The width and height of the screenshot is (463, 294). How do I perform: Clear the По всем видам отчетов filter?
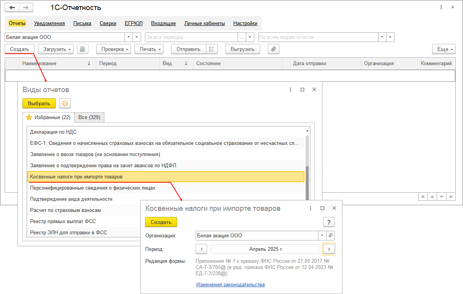click(390, 37)
